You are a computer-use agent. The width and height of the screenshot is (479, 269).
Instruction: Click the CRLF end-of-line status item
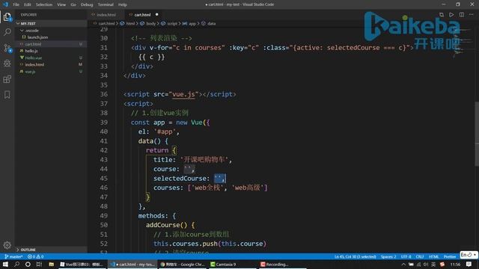420,257
